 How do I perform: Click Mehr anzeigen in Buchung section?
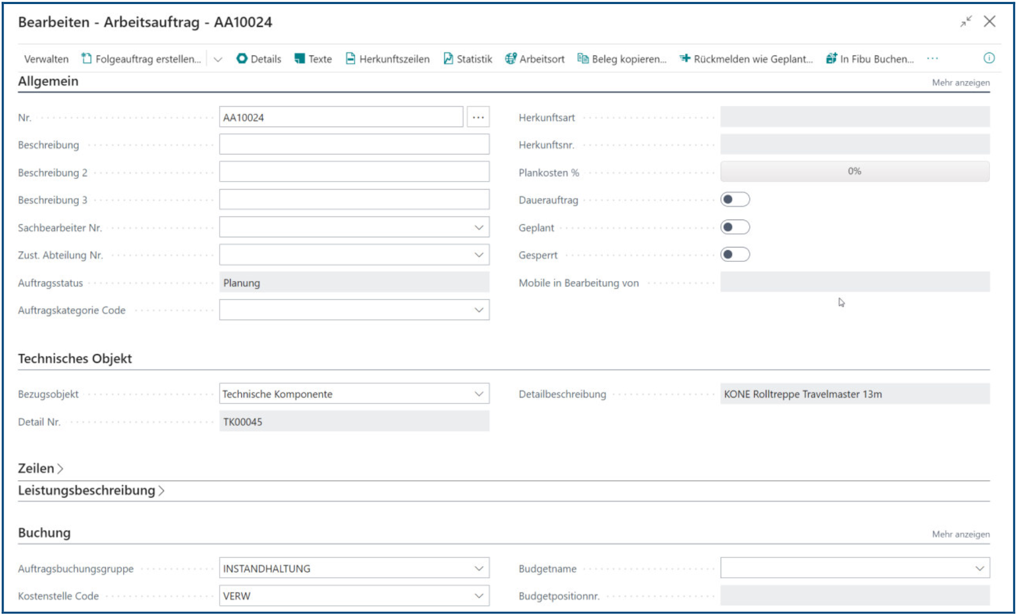tap(961, 534)
